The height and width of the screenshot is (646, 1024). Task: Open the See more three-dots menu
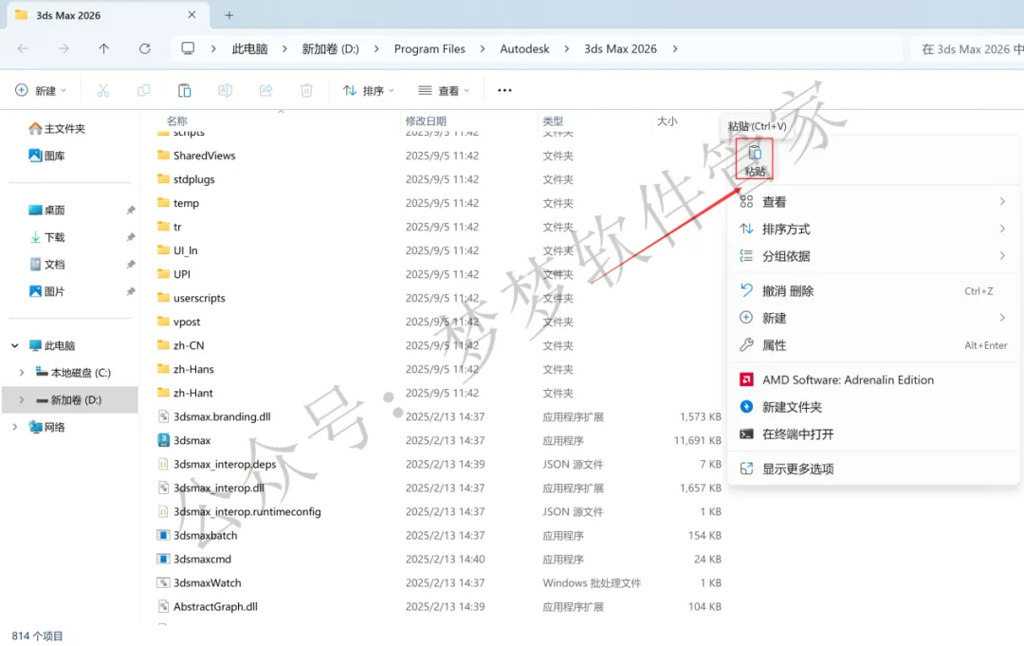click(x=504, y=90)
